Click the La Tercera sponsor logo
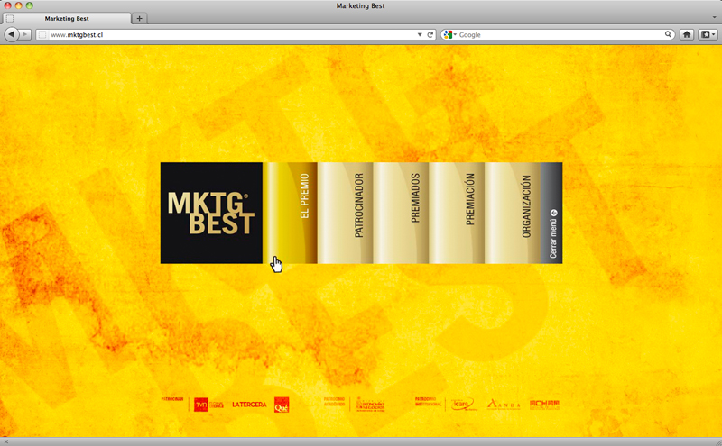The height and width of the screenshot is (446, 722). 249,405
